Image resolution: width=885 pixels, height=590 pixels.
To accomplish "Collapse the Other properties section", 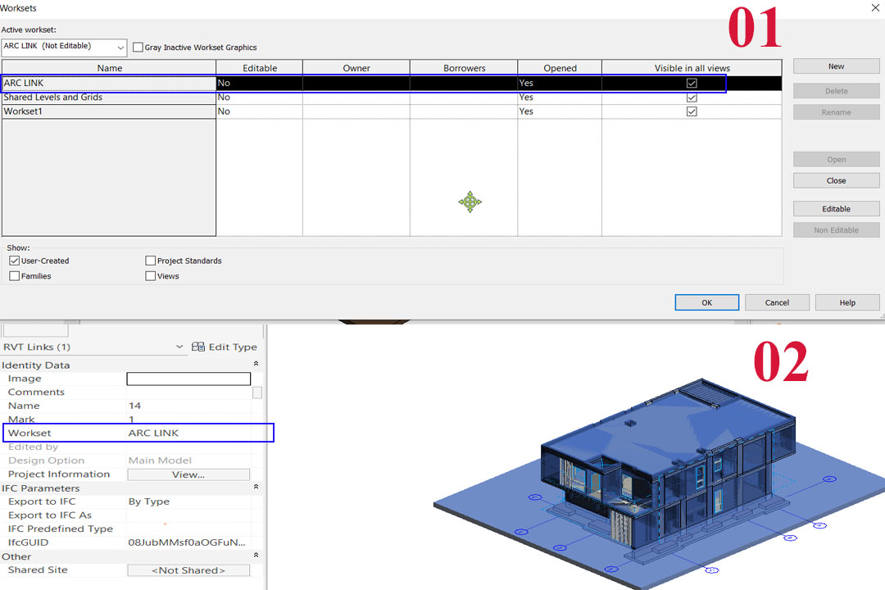I will (x=256, y=556).
